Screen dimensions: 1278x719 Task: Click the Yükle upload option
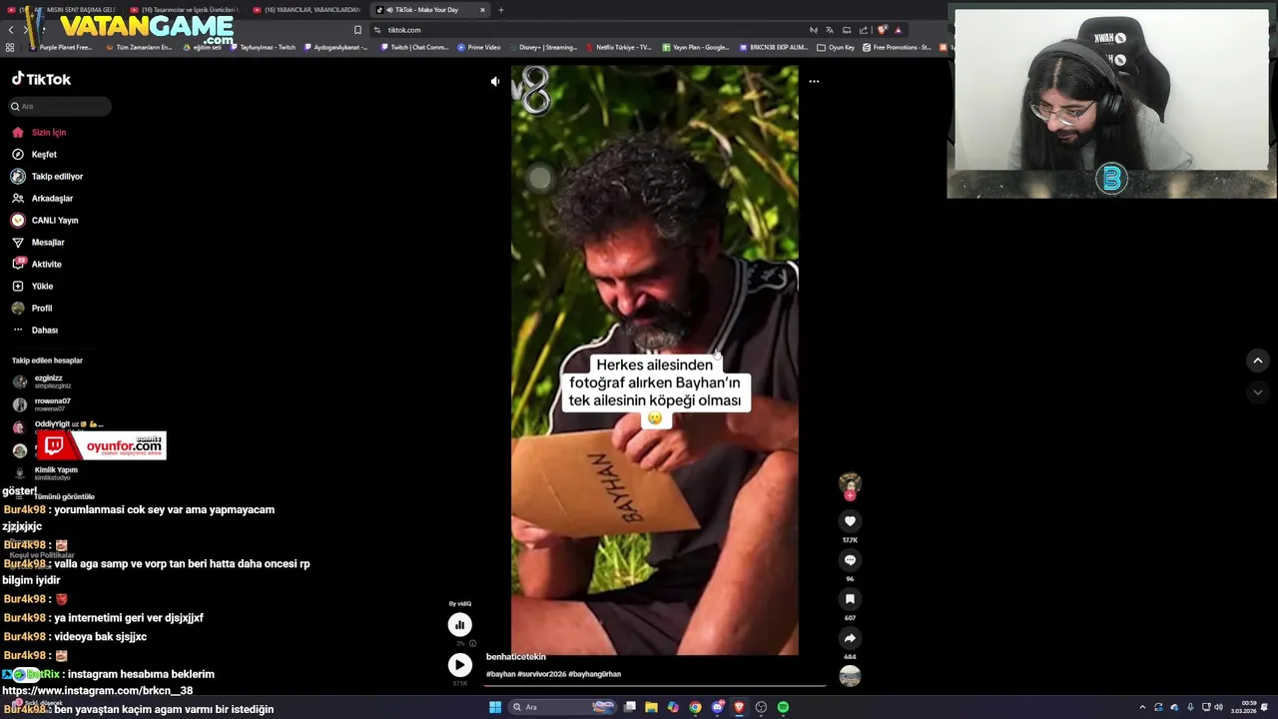(32, 286)
